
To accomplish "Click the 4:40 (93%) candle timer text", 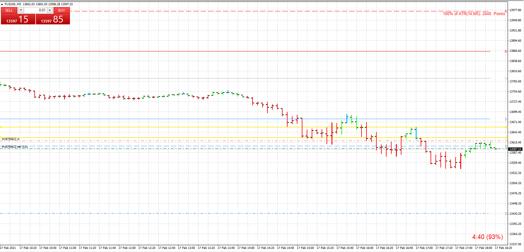I will coord(487,237).
